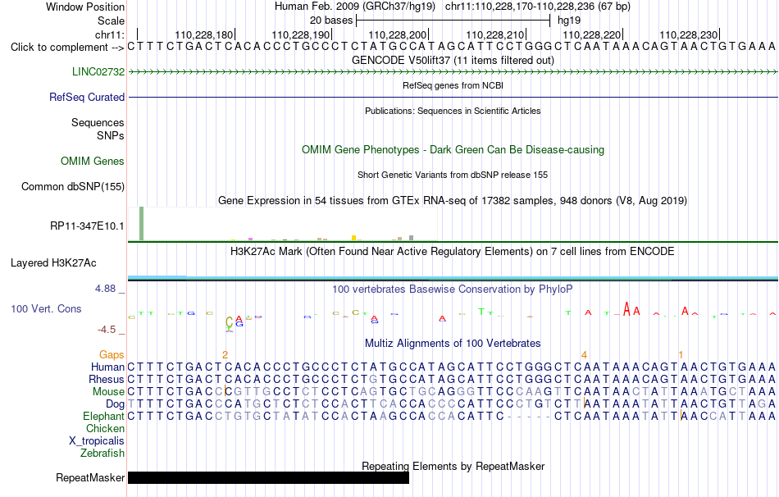Open the RefSeq Curated track label
Viewport: 779px width, 497px height.
coord(87,97)
